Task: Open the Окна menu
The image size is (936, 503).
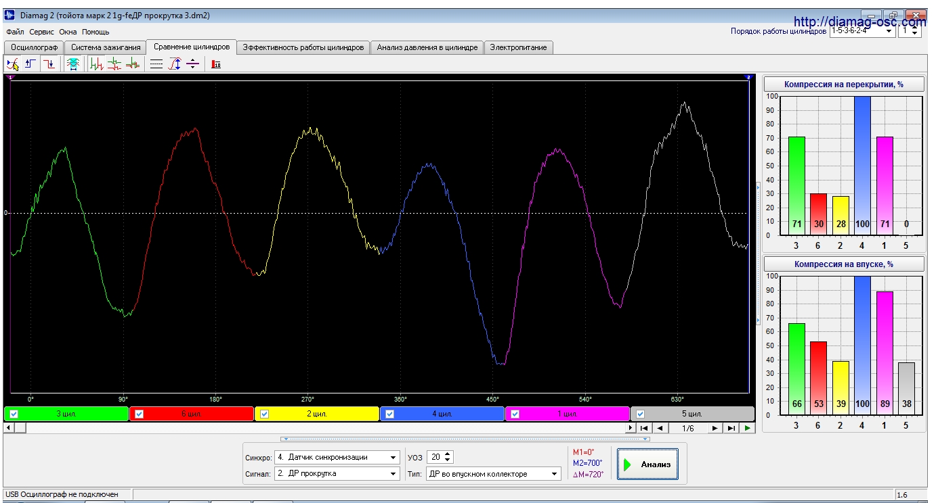Action: tap(68, 32)
